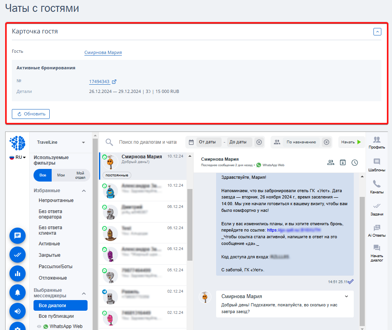
Task: Collapse the Выбранные мессенджеры section
Action: click(x=84, y=293)
